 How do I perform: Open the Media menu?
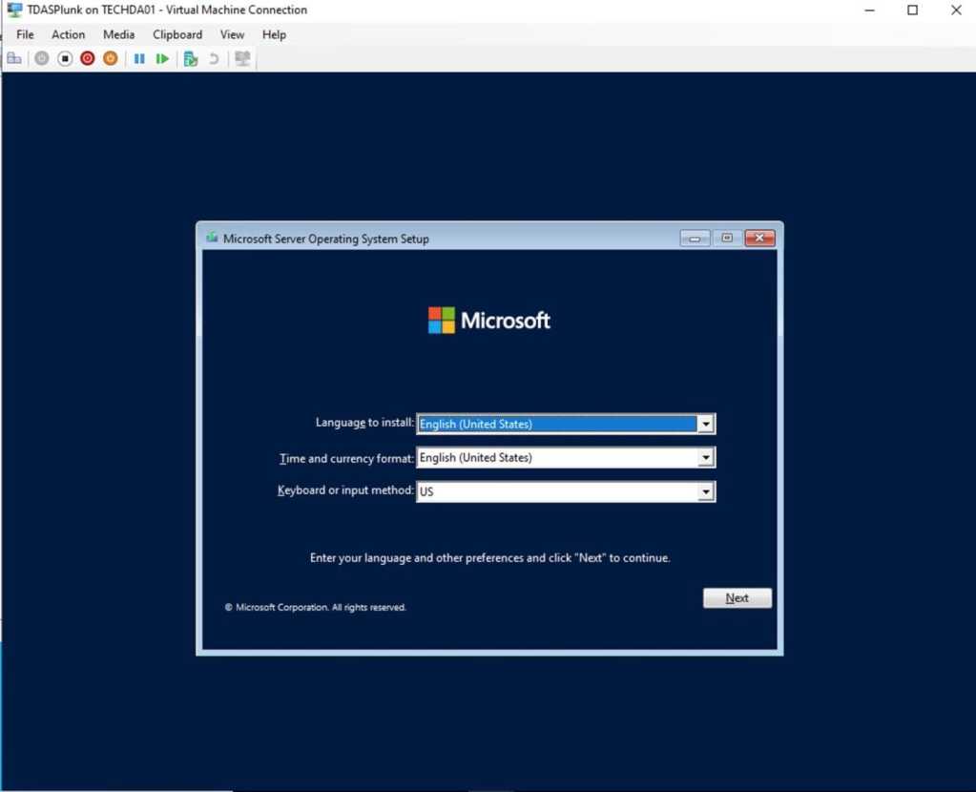[118, 34]
